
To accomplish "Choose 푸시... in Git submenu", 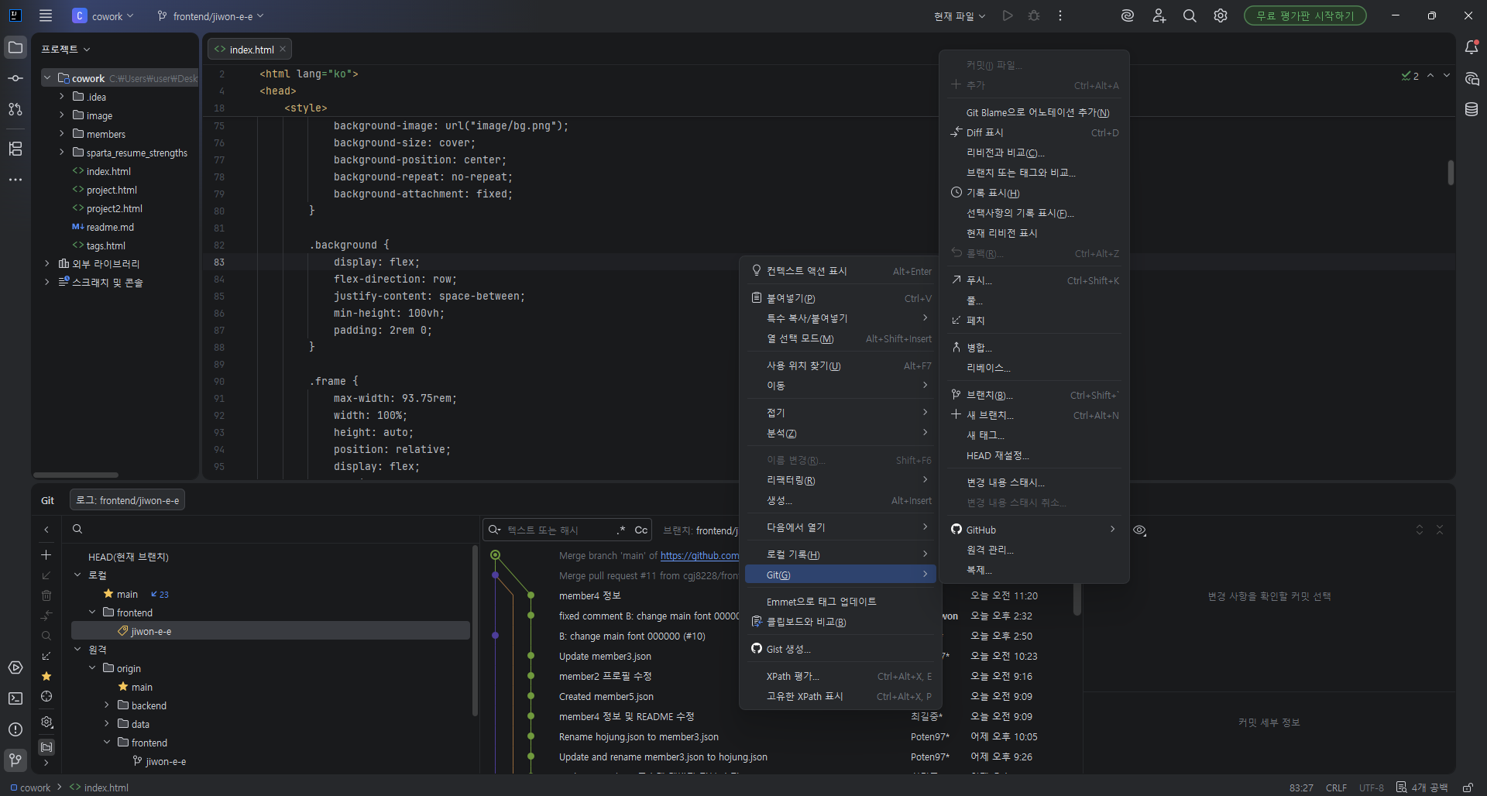I will pyautogui.click(x=1034, y=280).
